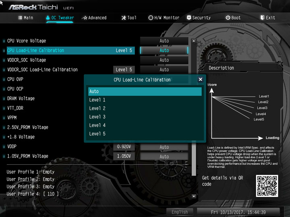Open VDDCR_SOC Load-Line Calibration Auto dropdown
The height and width of the screenshot is (217, 290).
tap(164, 70)
